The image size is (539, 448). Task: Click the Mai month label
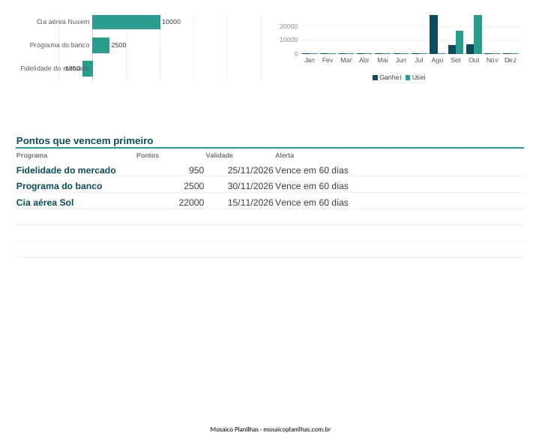click(382, 60)
